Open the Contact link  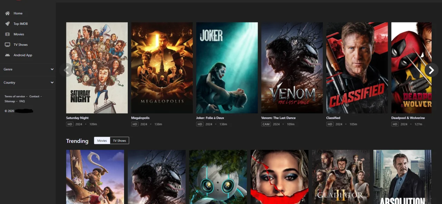point(34,96)
